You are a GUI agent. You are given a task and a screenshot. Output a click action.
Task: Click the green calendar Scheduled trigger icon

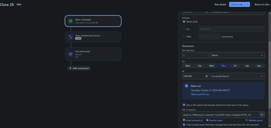click(71, 21)
